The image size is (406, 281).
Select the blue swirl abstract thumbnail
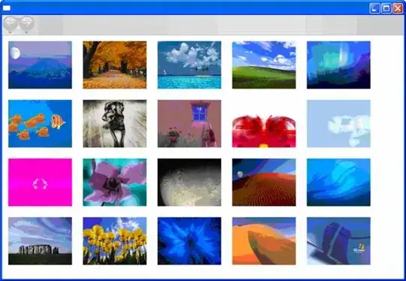click(x=338, y=183)
